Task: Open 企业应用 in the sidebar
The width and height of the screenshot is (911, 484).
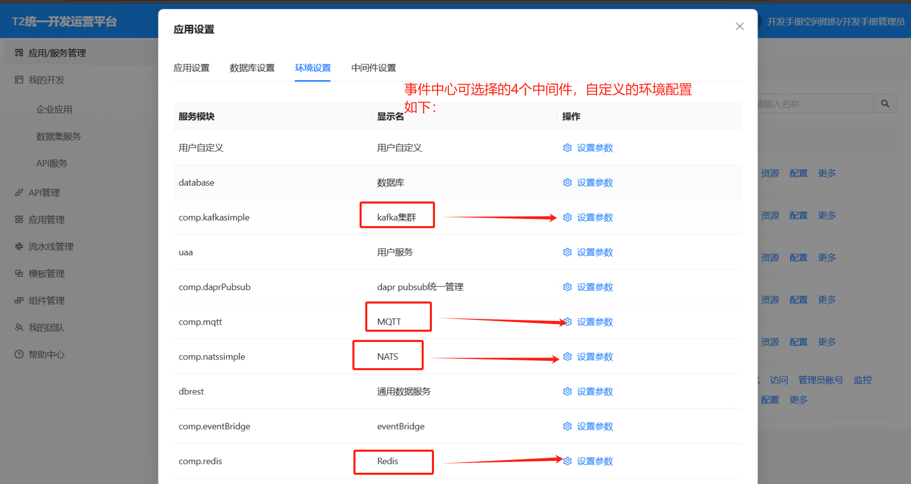Action: (x=54, y=109)
